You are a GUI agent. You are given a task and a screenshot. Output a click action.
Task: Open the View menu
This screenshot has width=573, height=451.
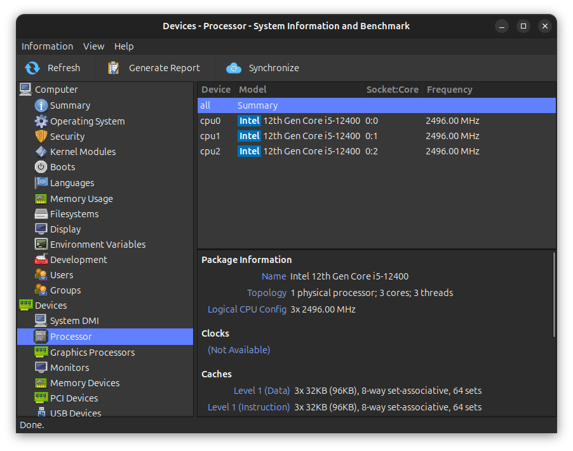[x=93, y=46]
